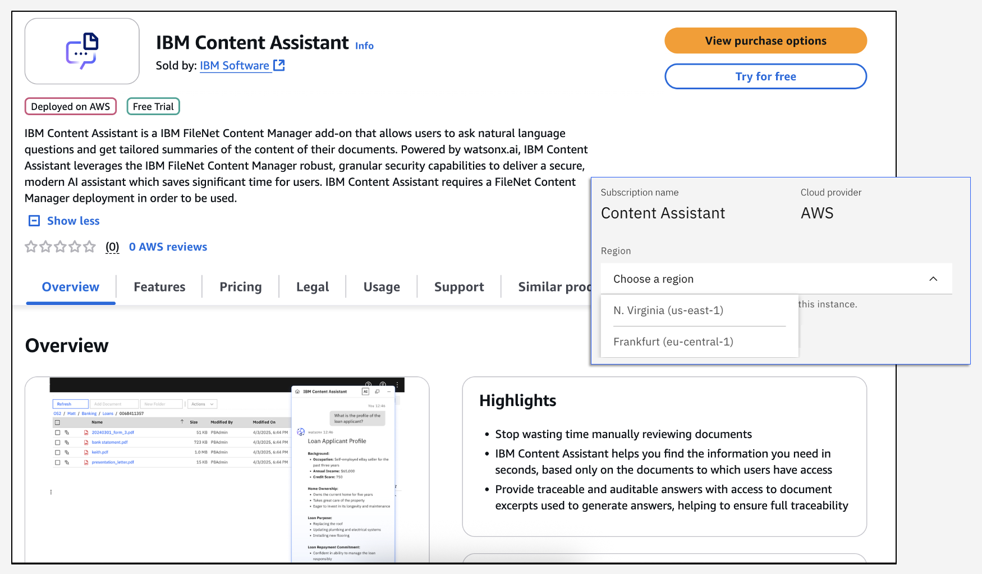Image resolution: width=982 pixels, height=574 pixels.
Task: Check the box for bank statement.pdf
Action: (57, 443)
